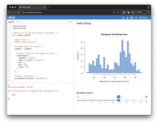Click slider track near tick 11

(92, 100)
